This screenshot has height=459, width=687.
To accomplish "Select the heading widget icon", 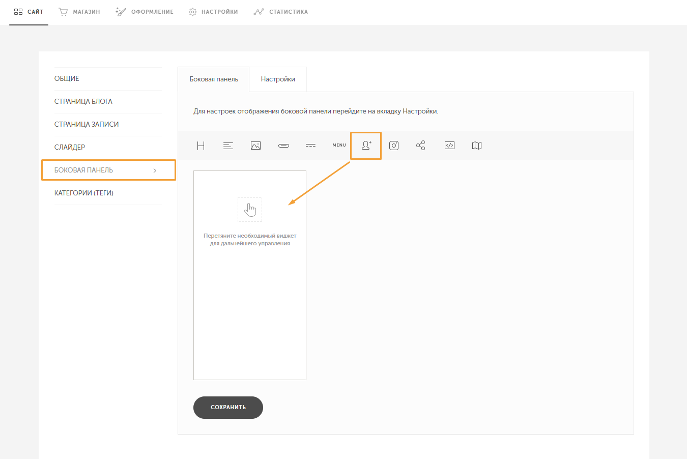I will (201, 146).
